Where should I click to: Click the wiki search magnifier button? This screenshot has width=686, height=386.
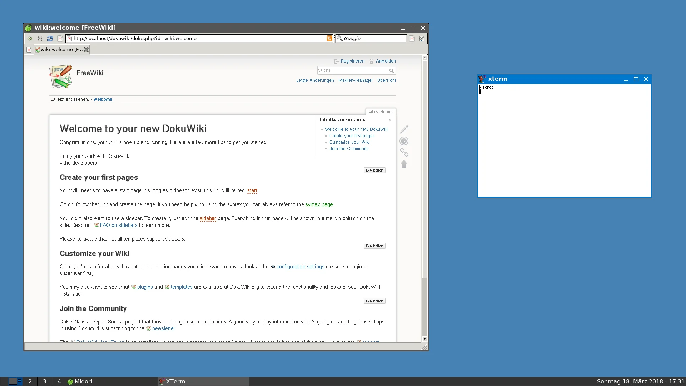[392, 71]
